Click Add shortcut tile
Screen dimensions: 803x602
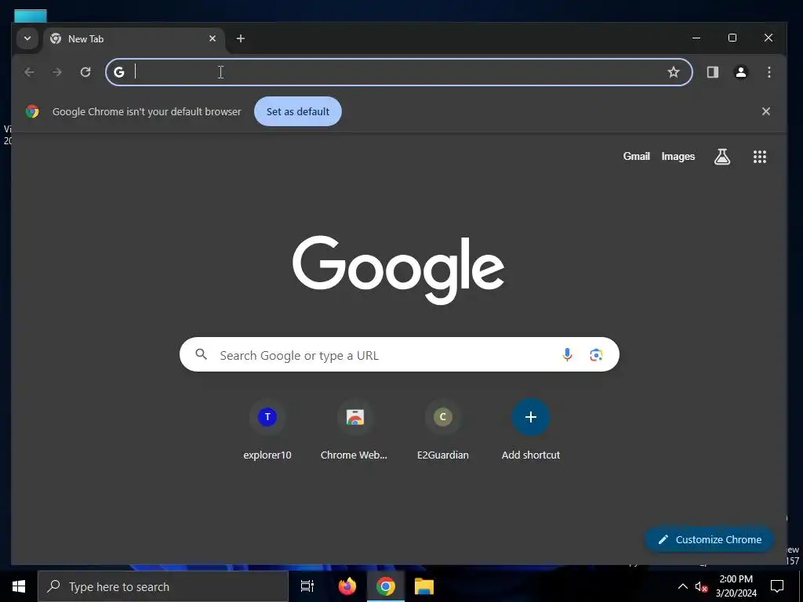click(531, 430)
